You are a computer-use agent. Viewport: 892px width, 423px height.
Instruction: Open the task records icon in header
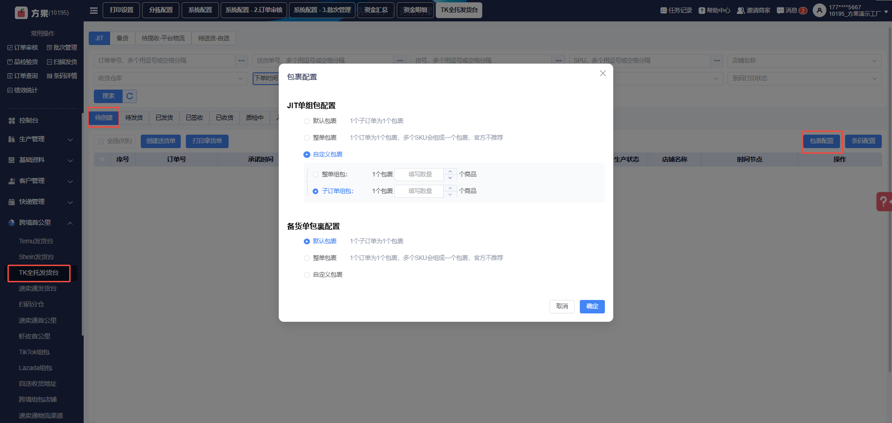[663, 10]
